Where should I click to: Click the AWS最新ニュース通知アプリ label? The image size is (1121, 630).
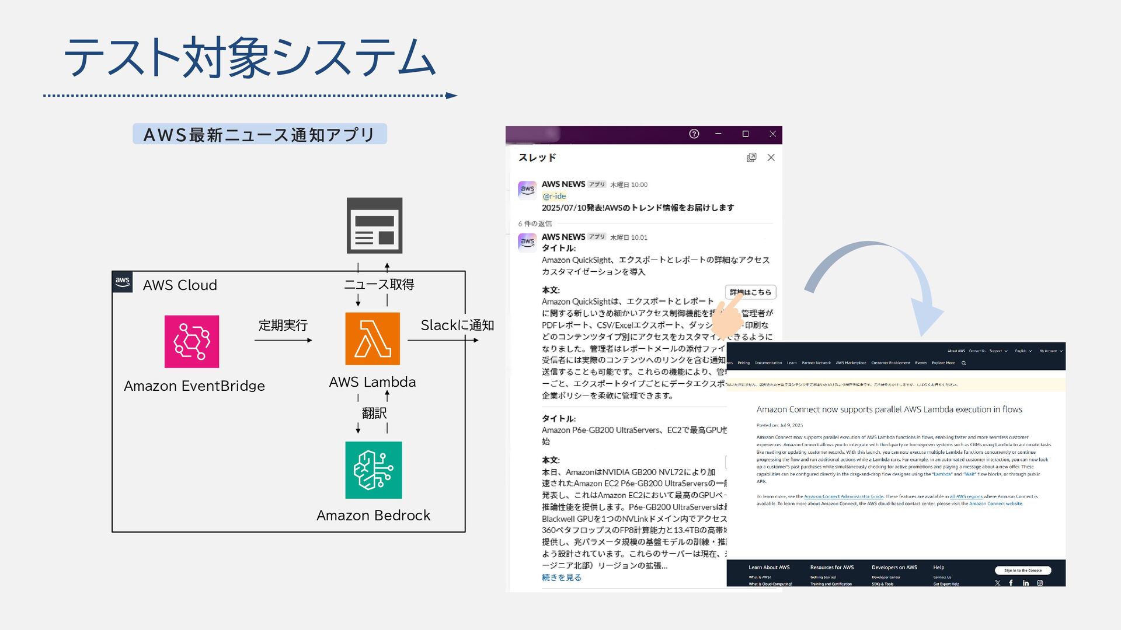(x=259, y=134)
